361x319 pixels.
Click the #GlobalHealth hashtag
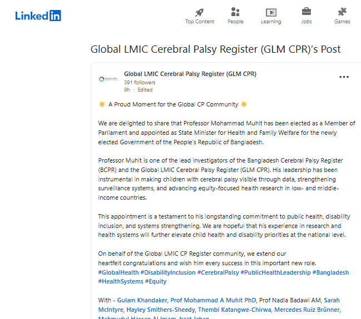pyautogui.click(x=118, y=272)
